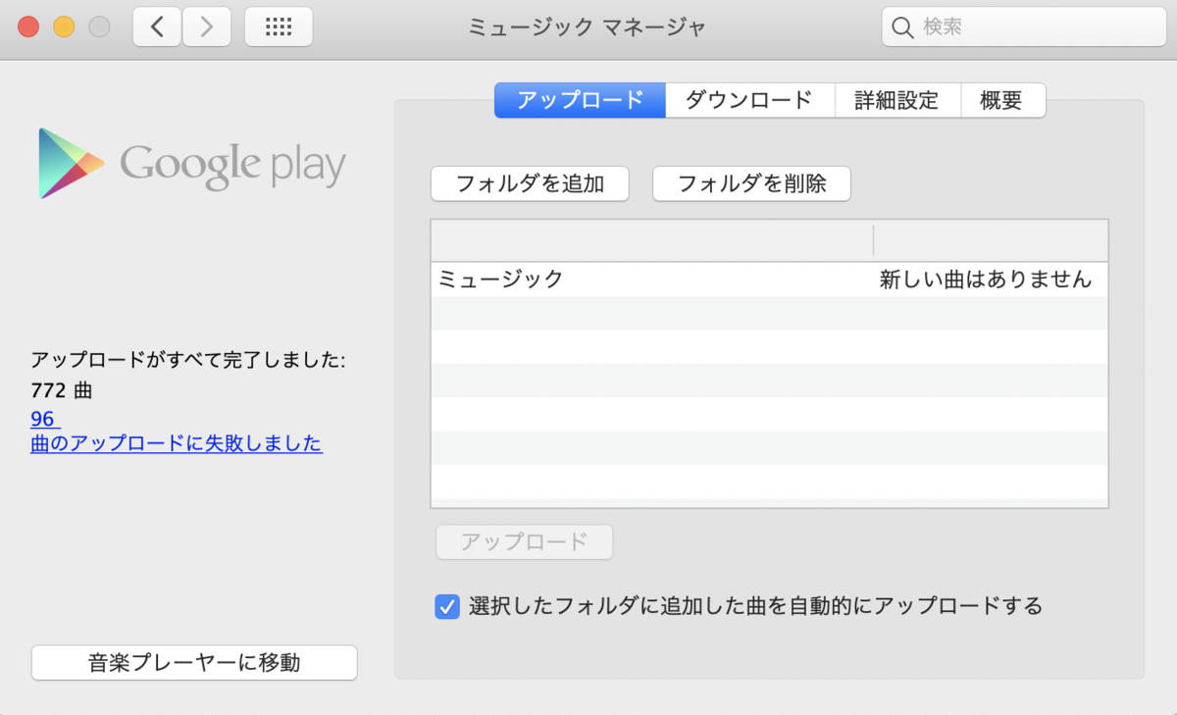
Task: Click the フォルダを追加 button
Action: click(530, 183)
